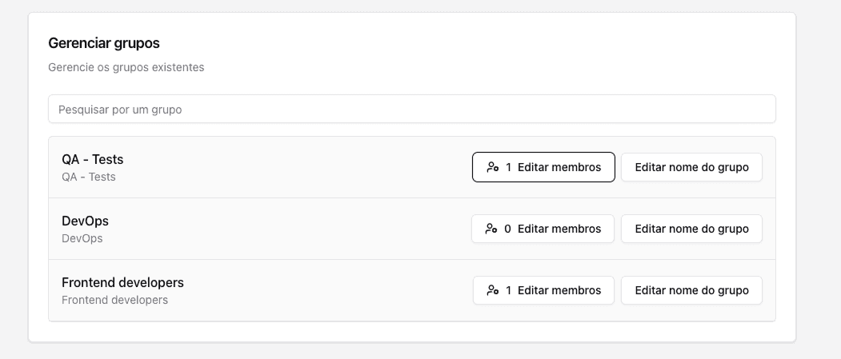The height and width of the screenshot is (359, 841).
Task: Rename the Frontend developers group
Action: [691, 290]
